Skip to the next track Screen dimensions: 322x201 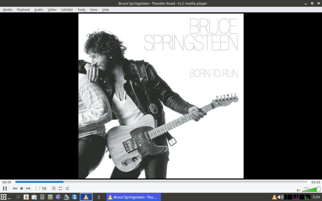28,188
